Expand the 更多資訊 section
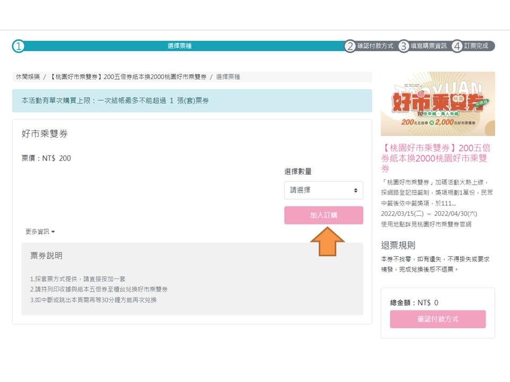The width and height of the screenshot is (510, 382). tap(40, 232)
